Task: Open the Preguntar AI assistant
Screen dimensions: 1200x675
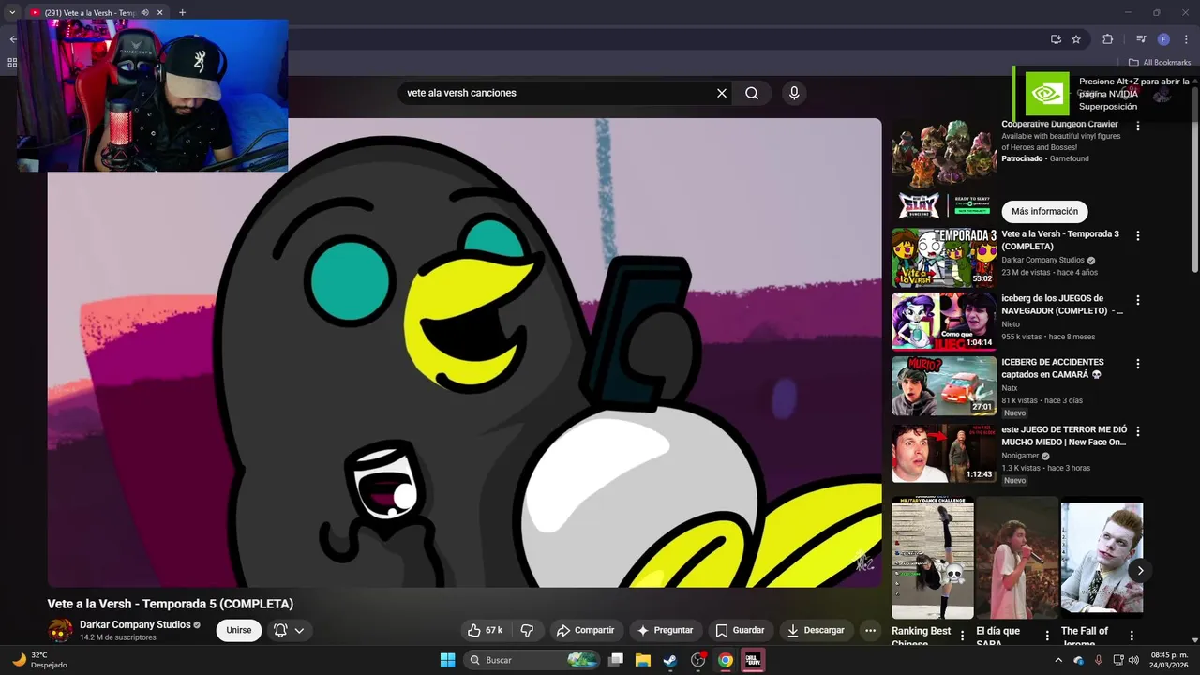Action: click(666, 630)
